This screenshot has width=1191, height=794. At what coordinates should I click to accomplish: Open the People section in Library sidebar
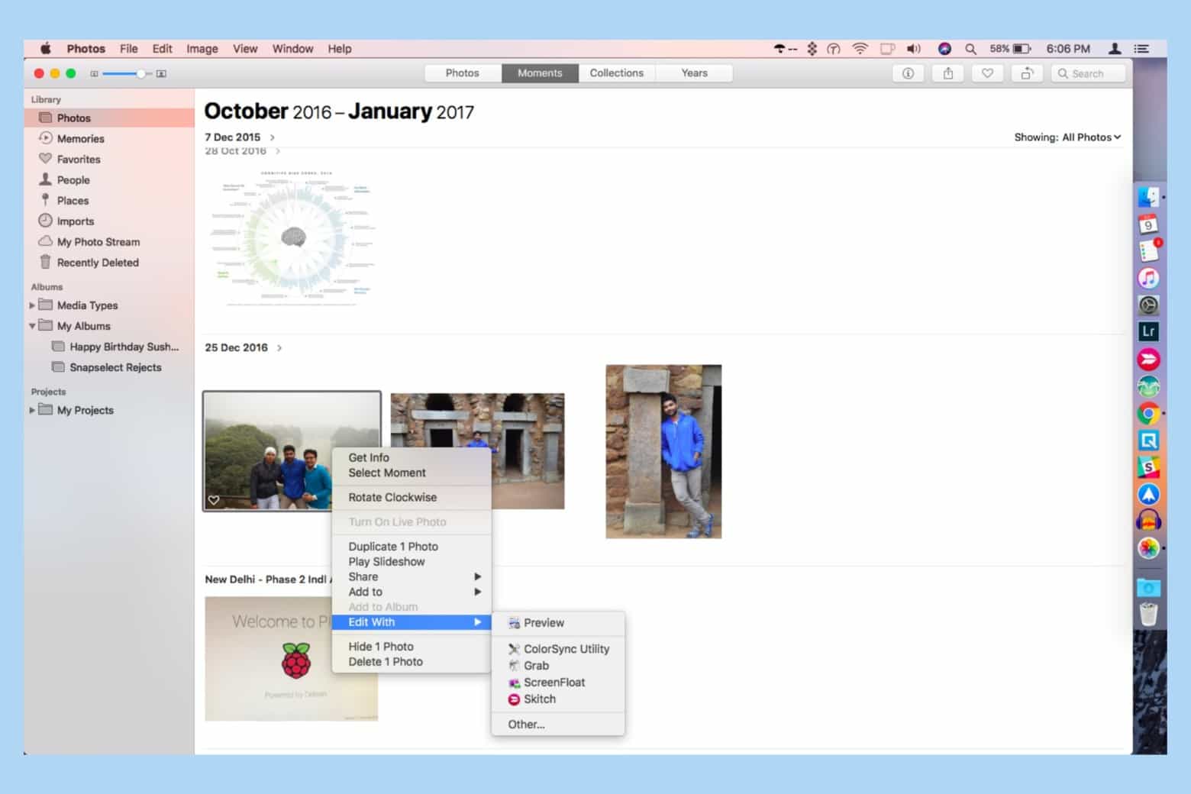coord(73,179)
